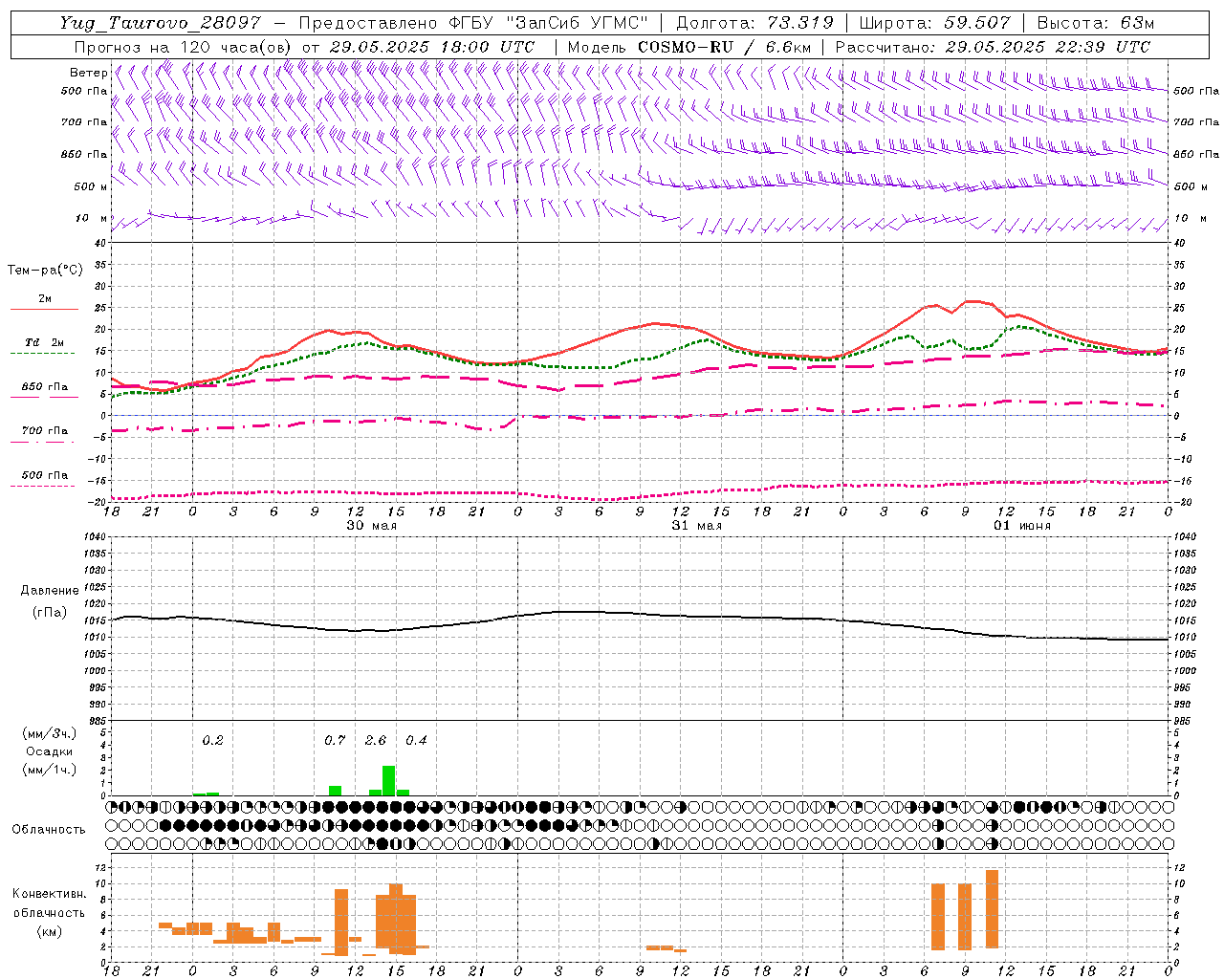Click the "(мм/3ч.)" unit label
1224x979 pixels.
pos(49,733)
